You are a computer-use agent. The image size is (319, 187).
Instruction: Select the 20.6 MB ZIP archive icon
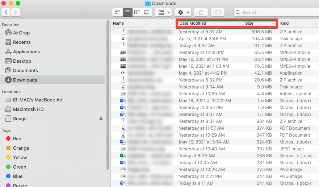[123, 80]
